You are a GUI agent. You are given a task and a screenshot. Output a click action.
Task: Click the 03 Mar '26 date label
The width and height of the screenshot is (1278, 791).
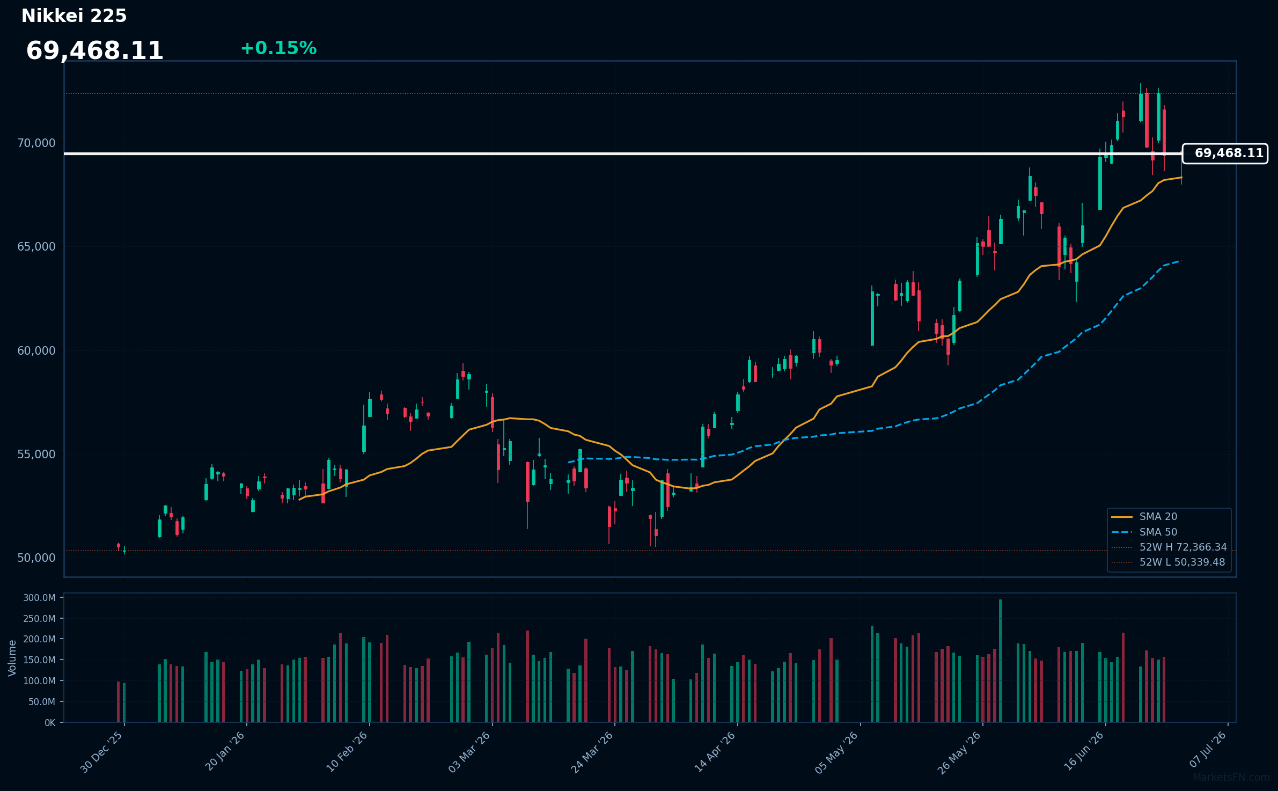[x=469, y=752]
